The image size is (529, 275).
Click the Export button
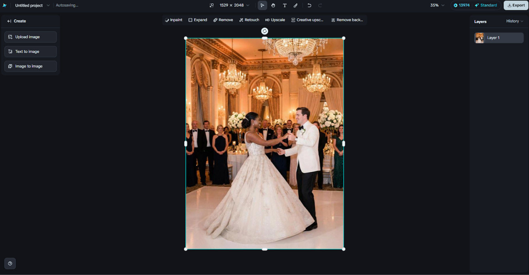pos(516,5)
